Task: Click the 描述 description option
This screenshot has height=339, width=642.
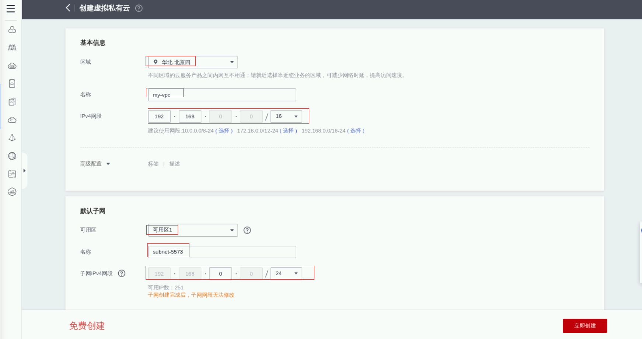Action: pos(174,164)
